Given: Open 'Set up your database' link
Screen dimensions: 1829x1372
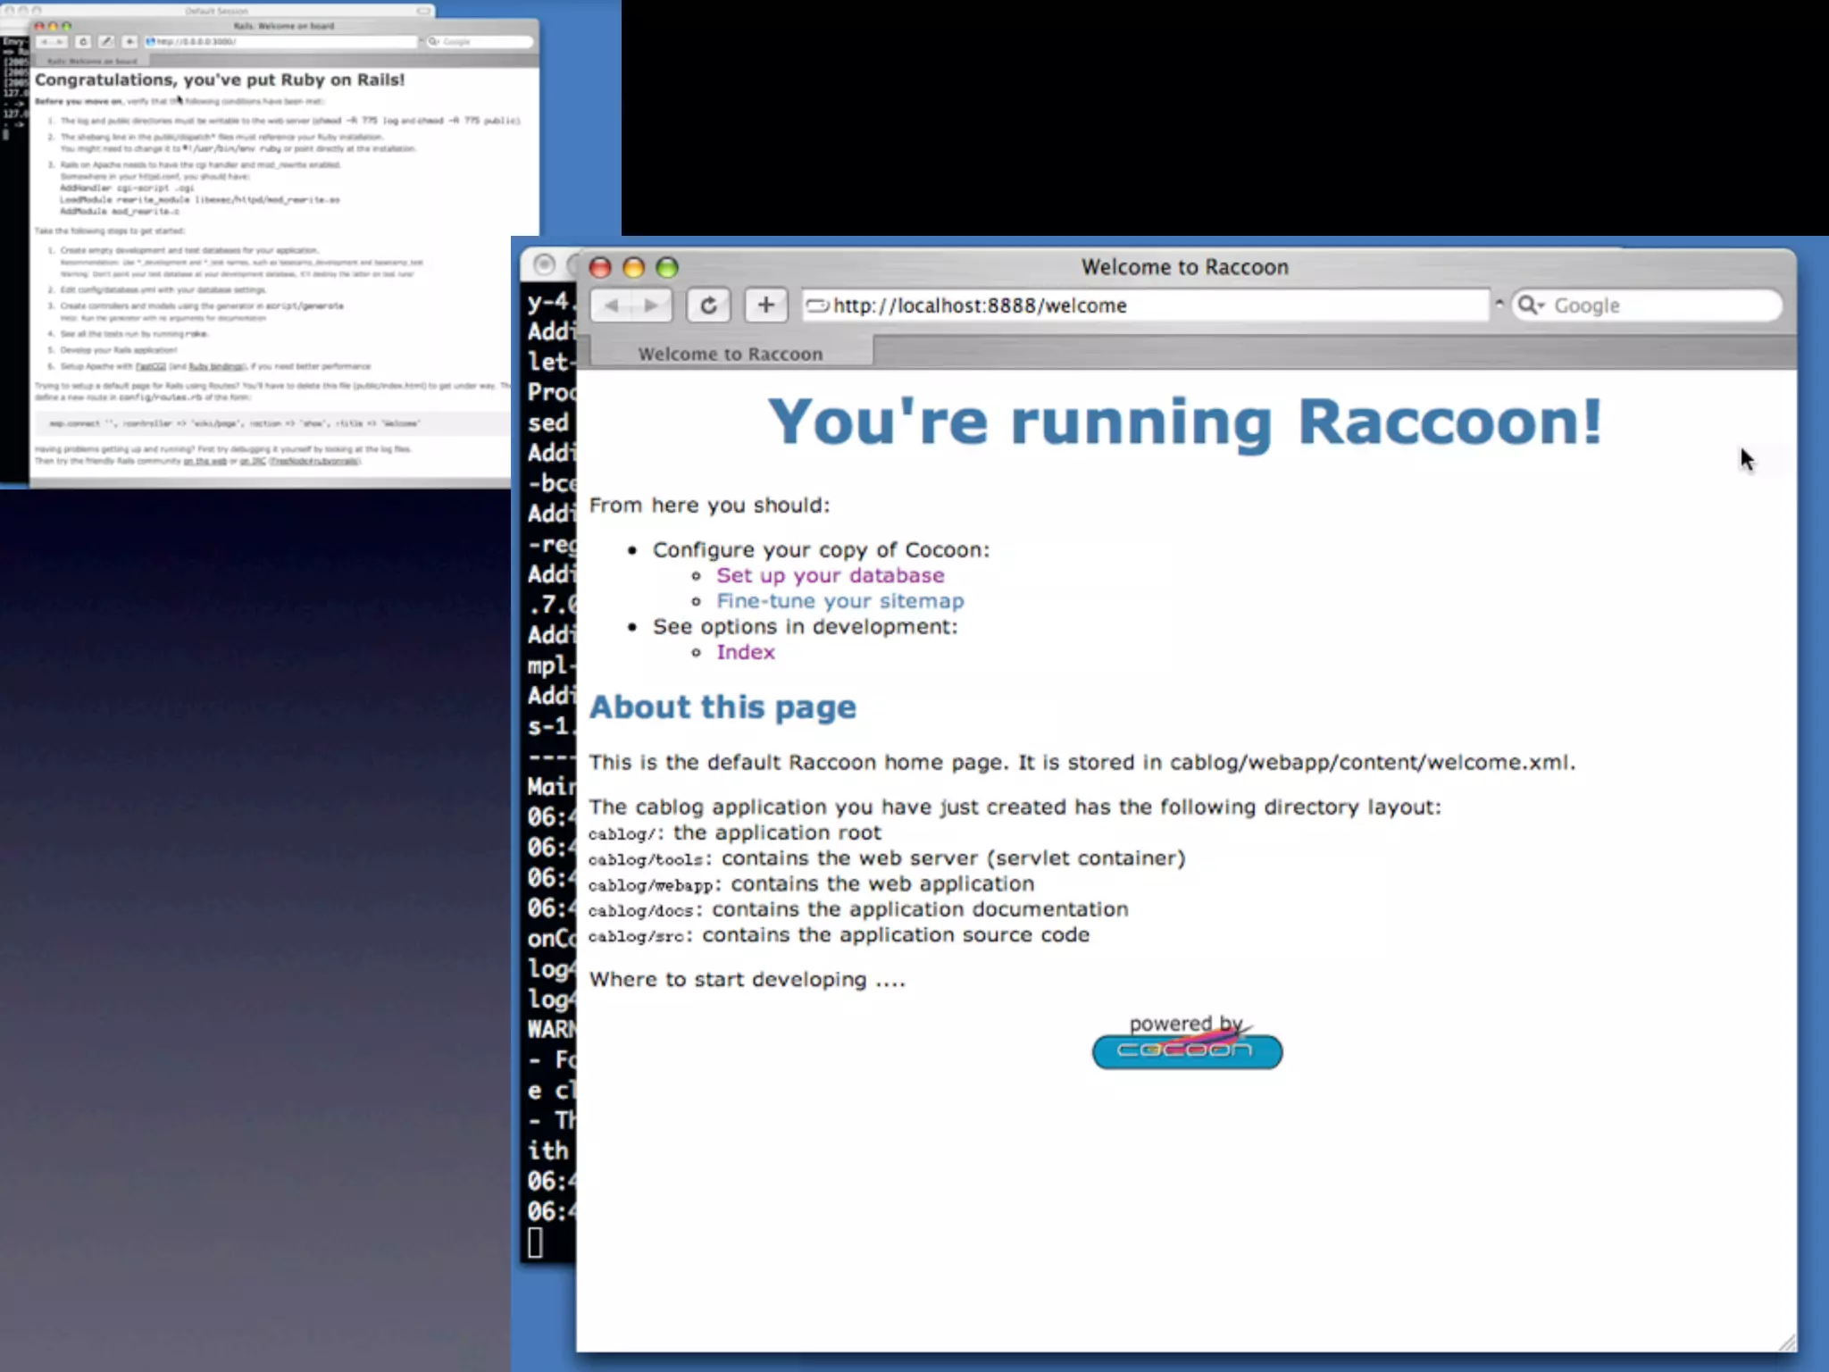Looking at the screenshot, I should click(x=830, y=575).
